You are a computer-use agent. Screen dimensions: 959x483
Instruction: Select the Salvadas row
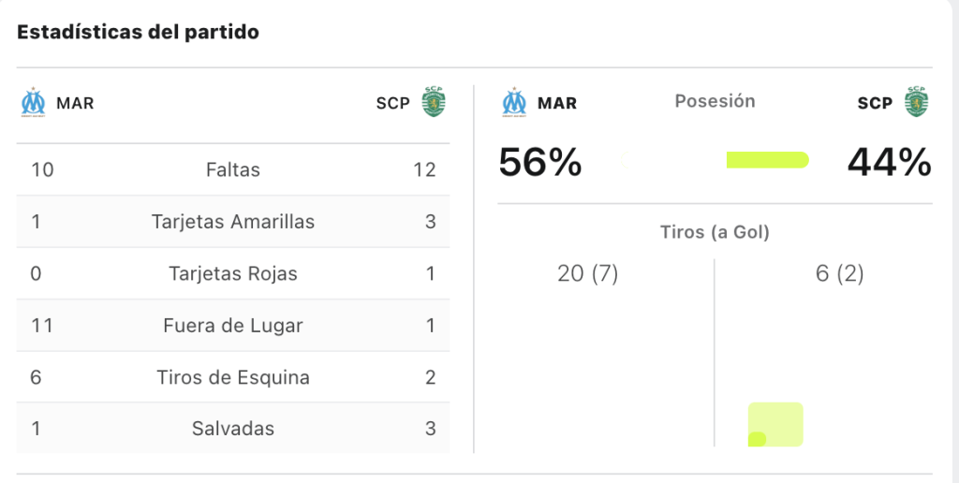tap(233, 428)
